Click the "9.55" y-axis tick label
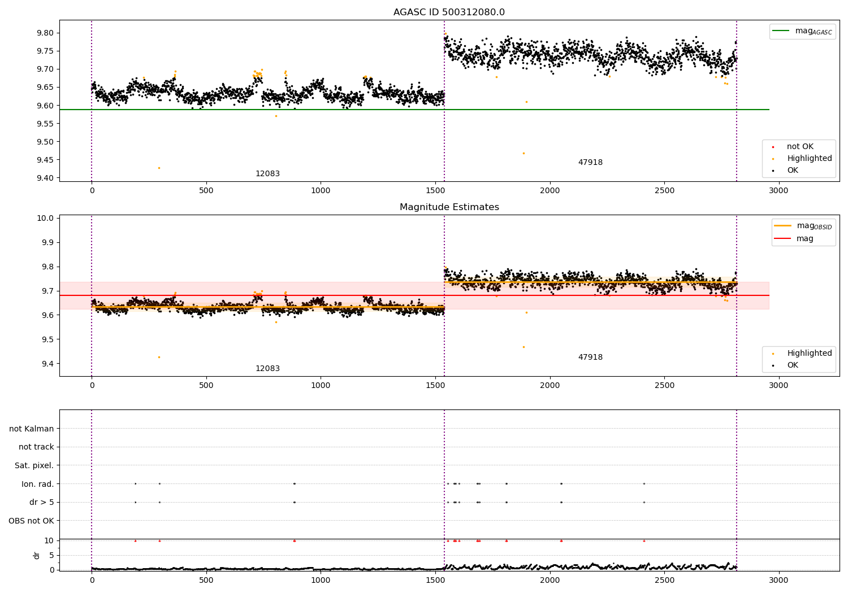The width and height of the screenshot is (848, 593). pos(45,124)
